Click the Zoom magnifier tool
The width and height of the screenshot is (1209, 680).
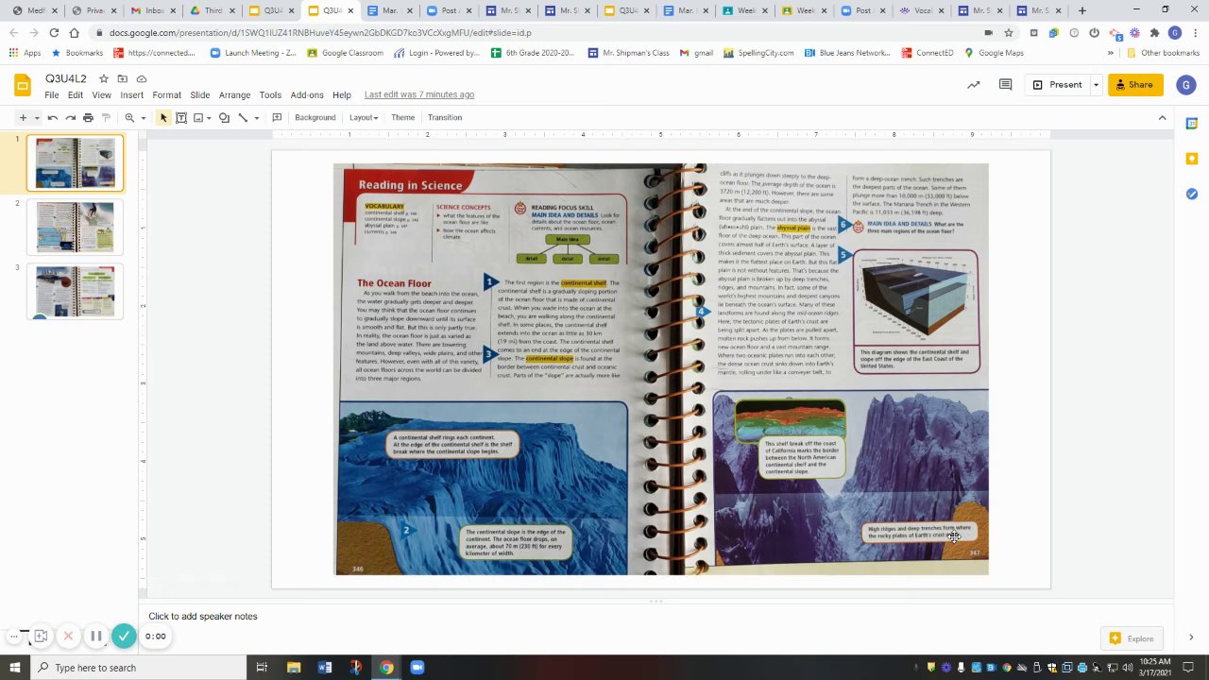pyautogui.click(x=129, y=118)
